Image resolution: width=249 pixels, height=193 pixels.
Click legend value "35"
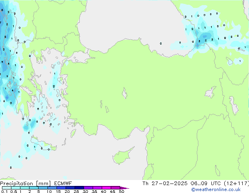[94, 191]
